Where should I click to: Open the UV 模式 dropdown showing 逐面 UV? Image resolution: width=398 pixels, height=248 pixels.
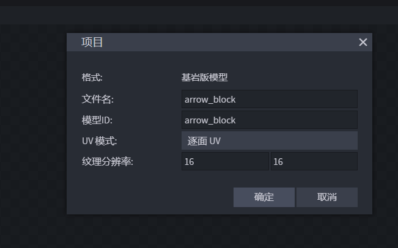point(270,140)
